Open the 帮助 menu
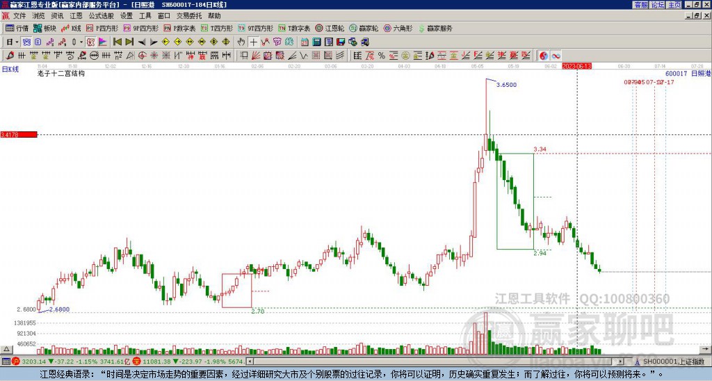Screen dimensions: 712x381 coord(214,16)
